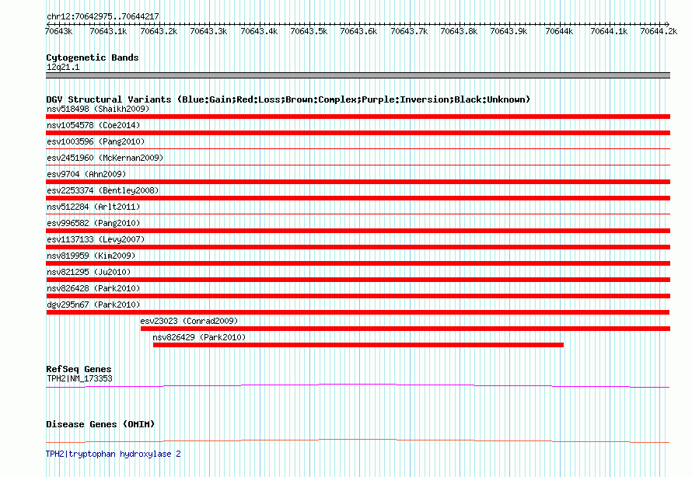Click the nsv512284 (Arlt2011) variant label

(93, 207)
